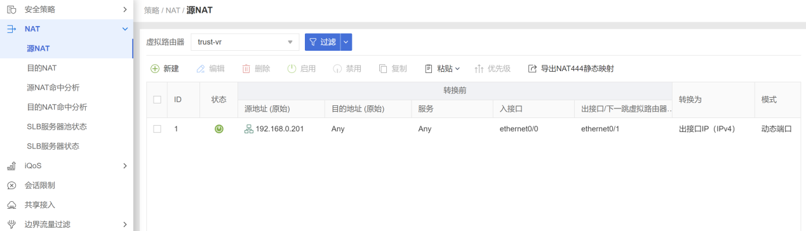Open 目的NAT命中分析 in the sidebar
The height and width of the screenshot is (231, 806).
coord(57,107)
